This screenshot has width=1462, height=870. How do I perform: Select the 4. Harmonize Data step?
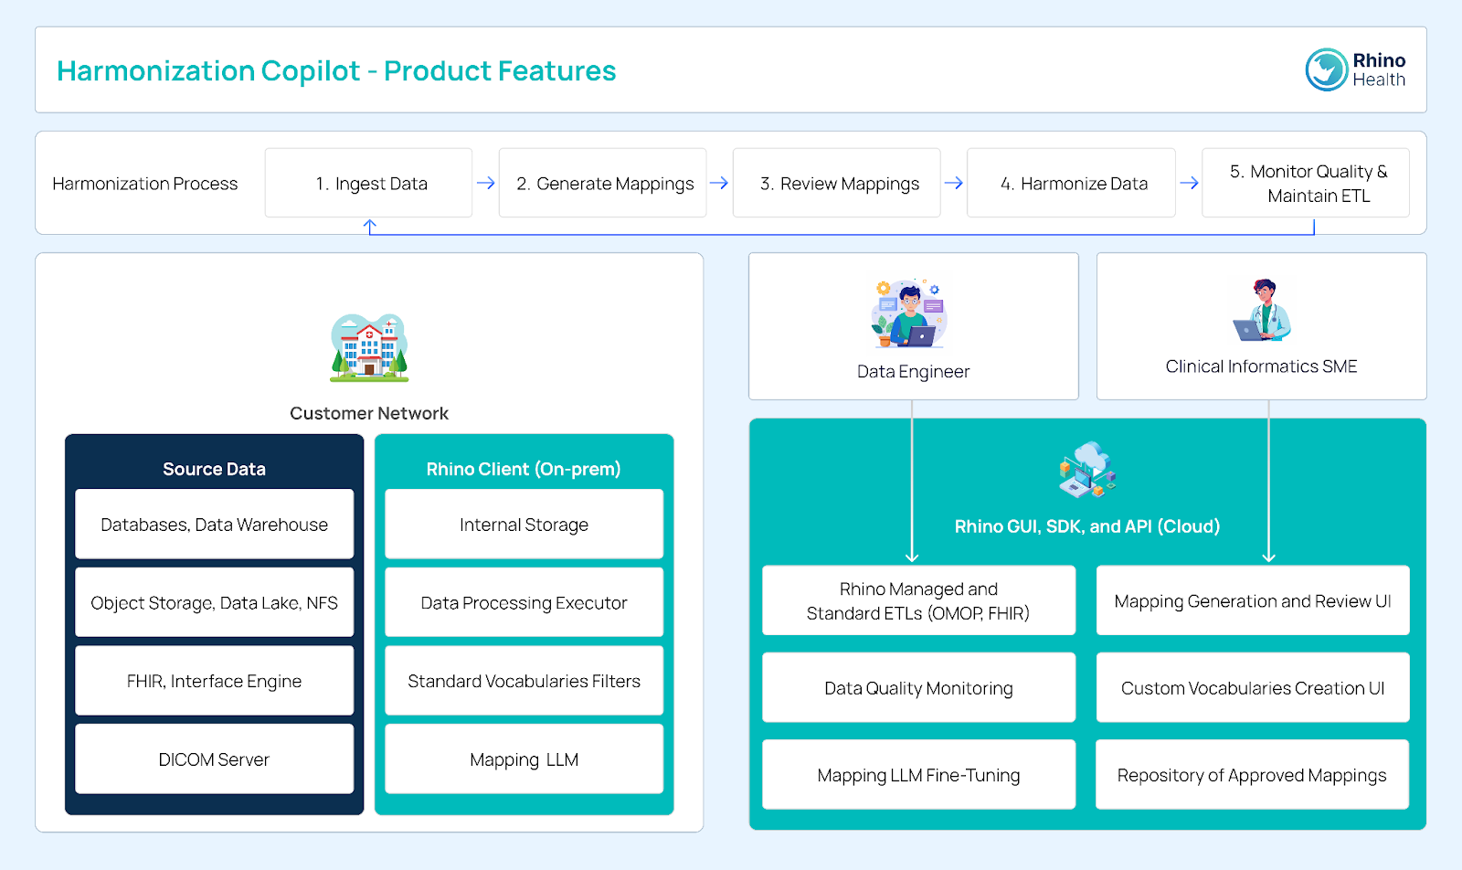[x=1071, y=183]
